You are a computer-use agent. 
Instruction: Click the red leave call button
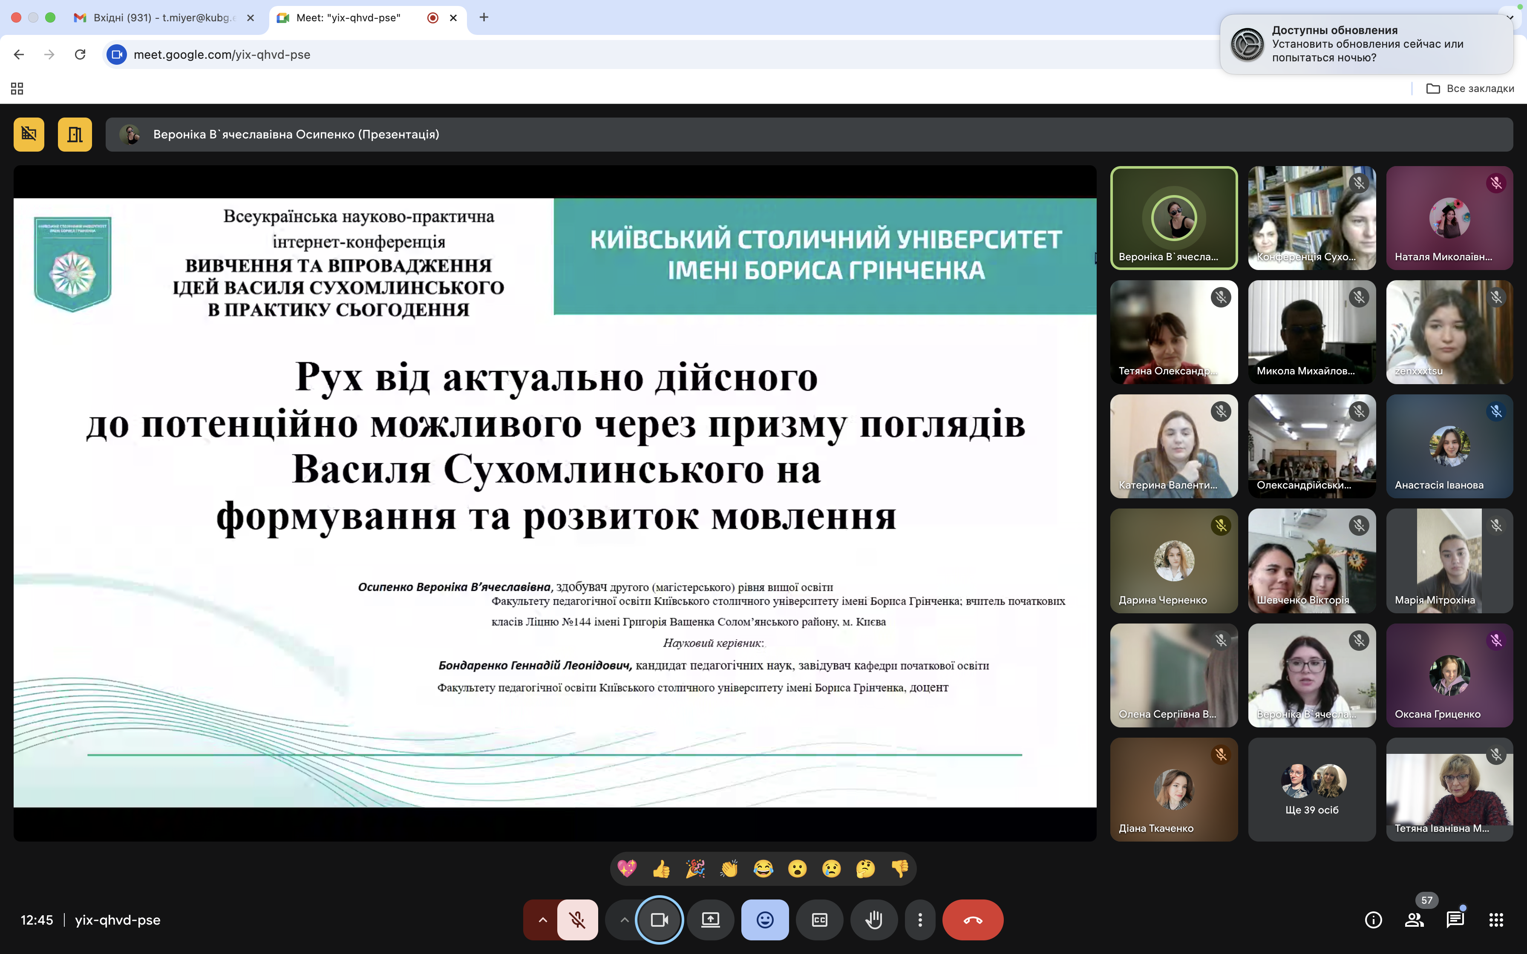point(972,920)
